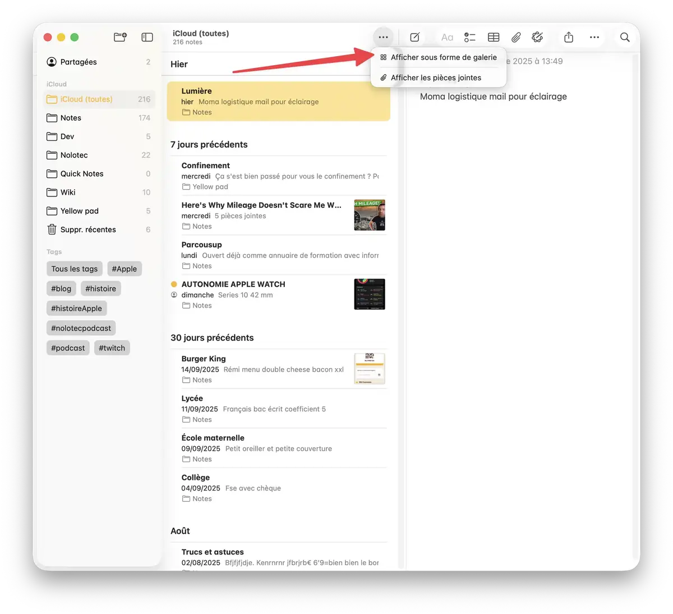Screen dimensions: 673x614
Task: Attach a file with the paperclip icon
Action: [x=516, y=37]
